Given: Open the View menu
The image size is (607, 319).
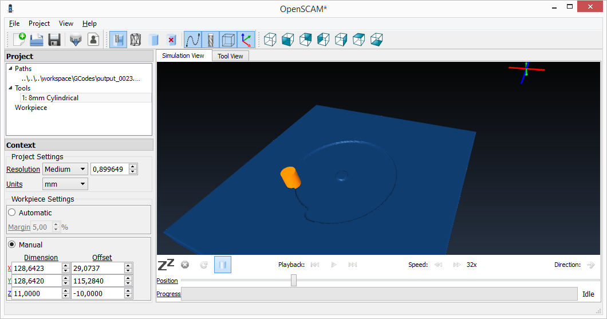Looking at the screenshot, I should coord(66,23).
